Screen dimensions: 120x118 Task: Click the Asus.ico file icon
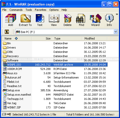(5, 73)
